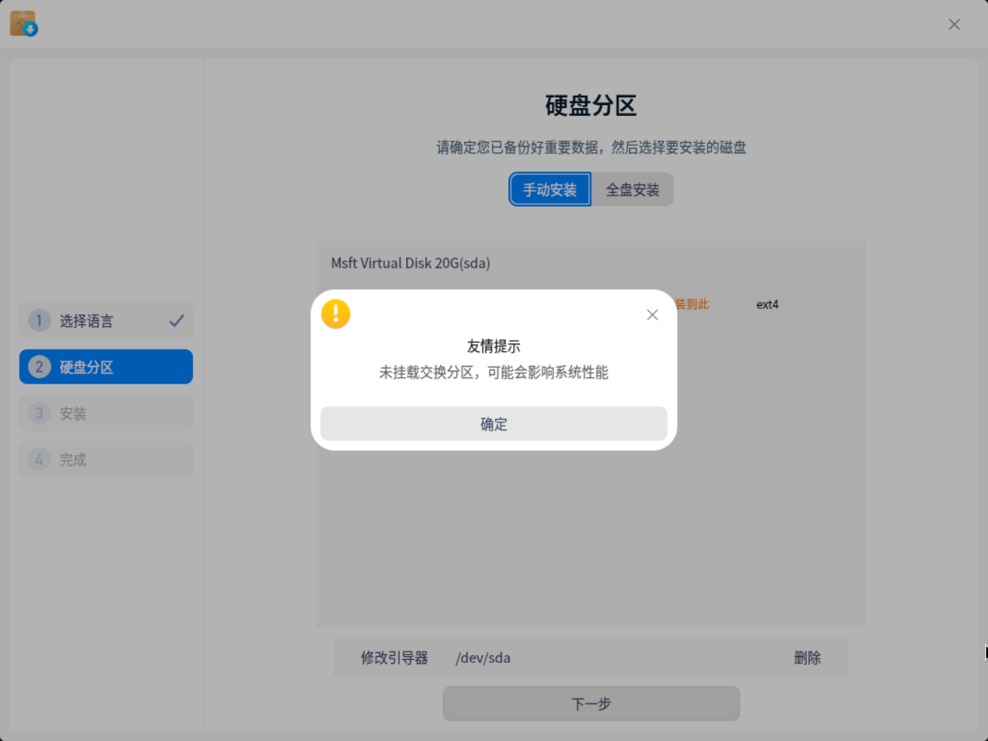The height and width of the screenshot is (741, 988).
Task: Select step 2 硬盘分区 in the sidebar
Action: tap(107, 367)
